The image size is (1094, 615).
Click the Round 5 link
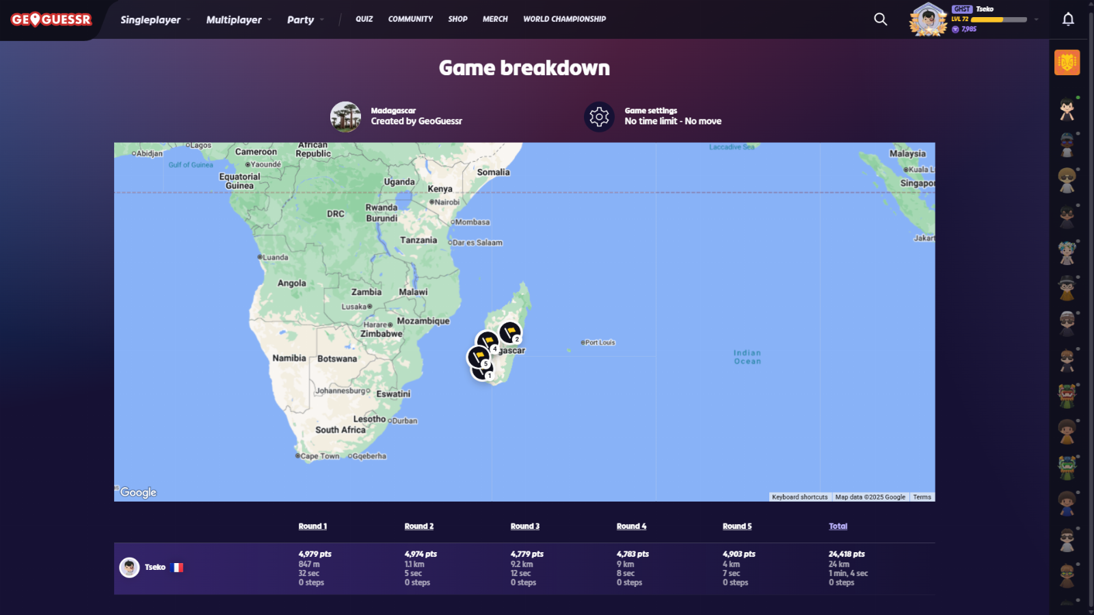coord(736,526)
